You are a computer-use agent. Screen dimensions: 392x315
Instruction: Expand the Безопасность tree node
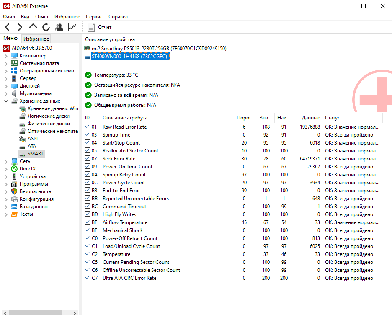pyautogui.click(x=6, y=192)
